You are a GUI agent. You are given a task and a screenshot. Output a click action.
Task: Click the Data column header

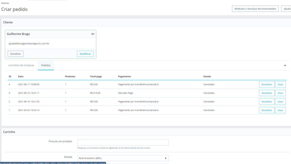20,76
